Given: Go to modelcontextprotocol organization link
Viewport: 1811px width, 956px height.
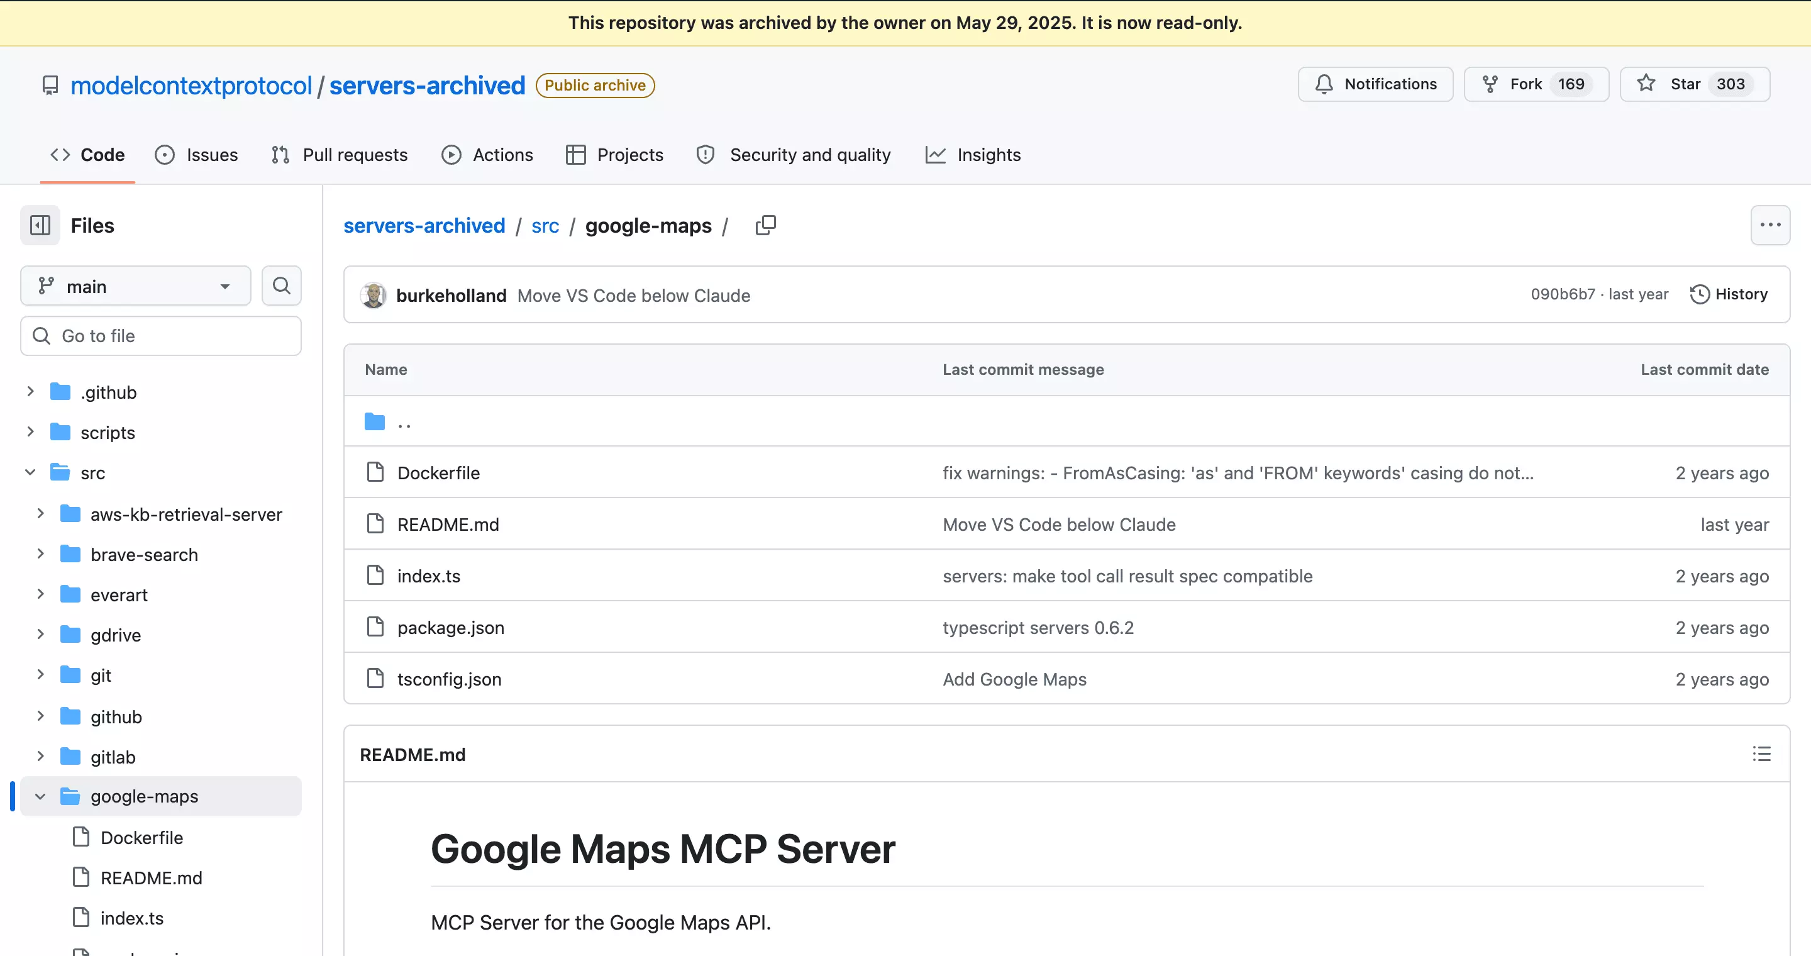Looking at the screenshot, I should [191, 85].
